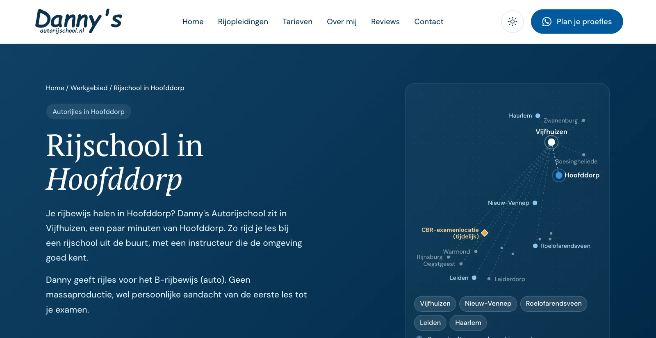Click the WhatsApp icon in Plan je proefles
Viewport: 656px width, 338px height.
pyautogui.click(x=547, y=22)
